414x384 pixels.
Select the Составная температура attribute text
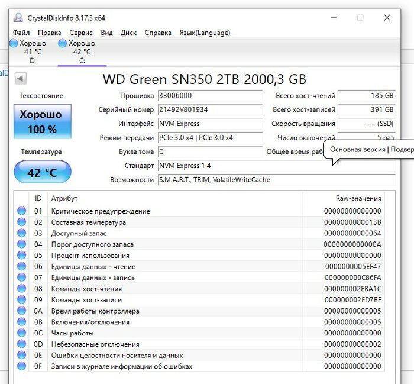pyautogui.click(x=89, y=222)
